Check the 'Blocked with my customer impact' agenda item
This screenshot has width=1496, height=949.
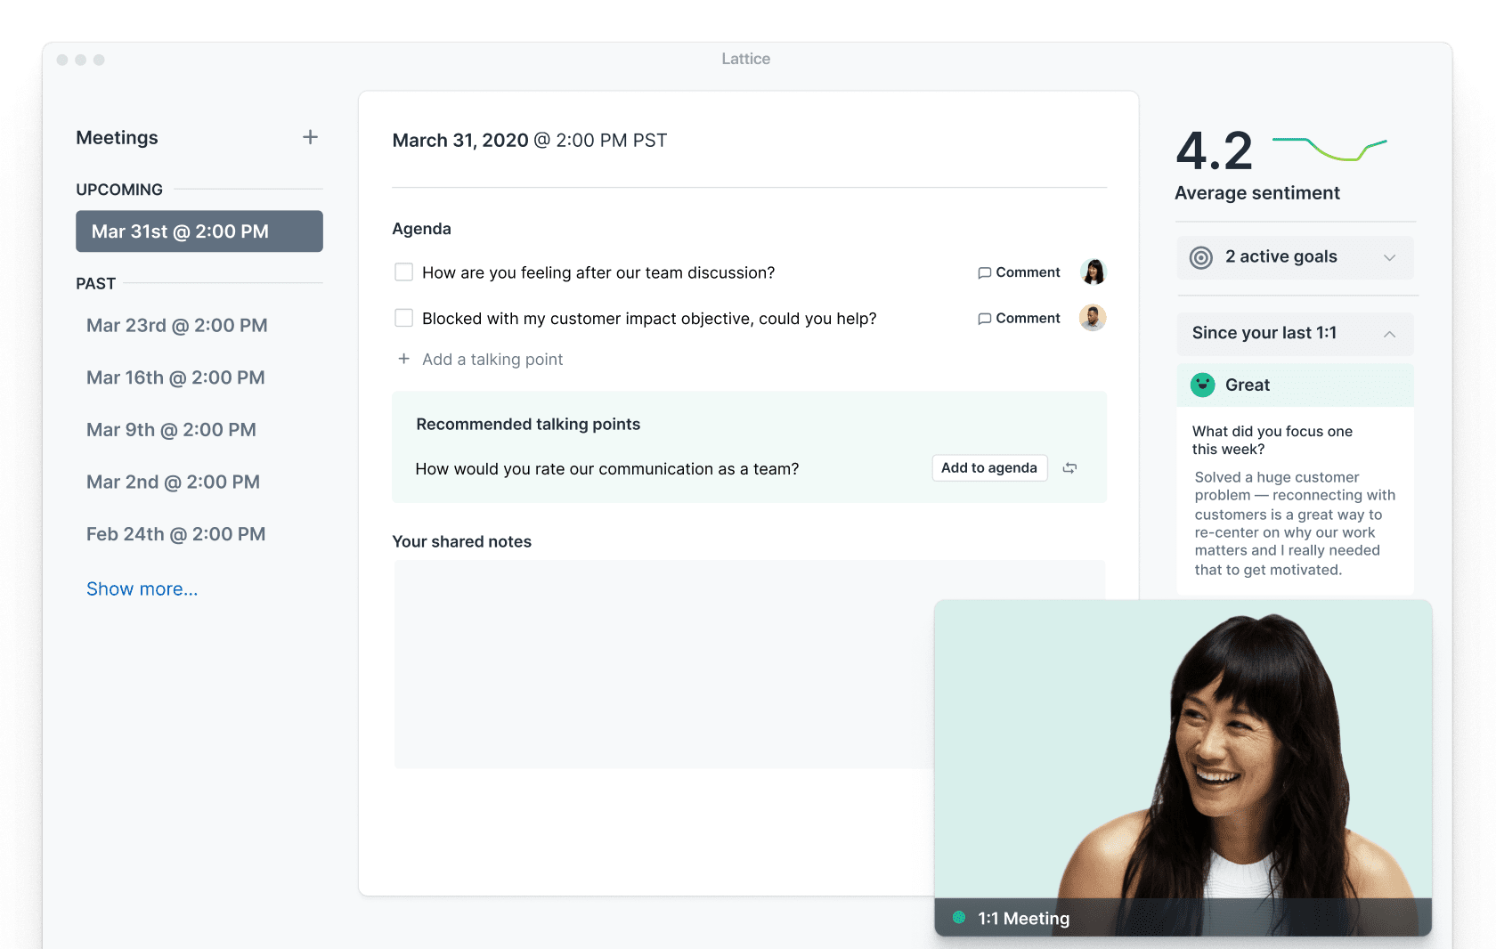(404, 318)
